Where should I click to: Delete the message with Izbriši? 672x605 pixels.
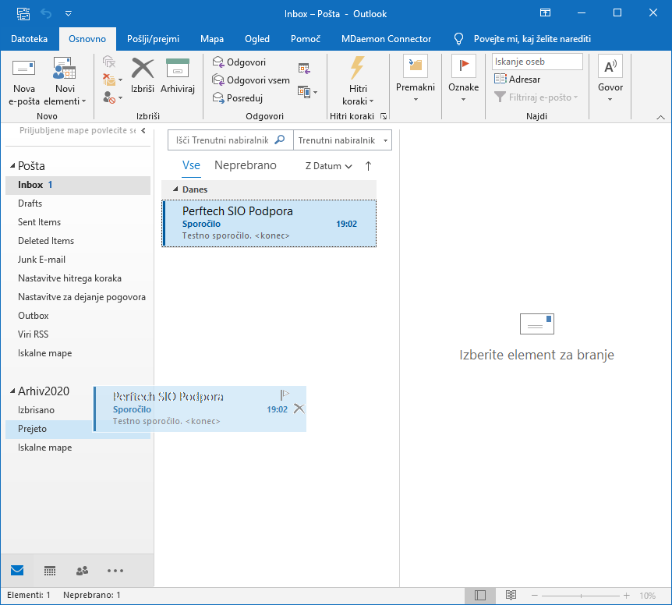tap(143, 76)
